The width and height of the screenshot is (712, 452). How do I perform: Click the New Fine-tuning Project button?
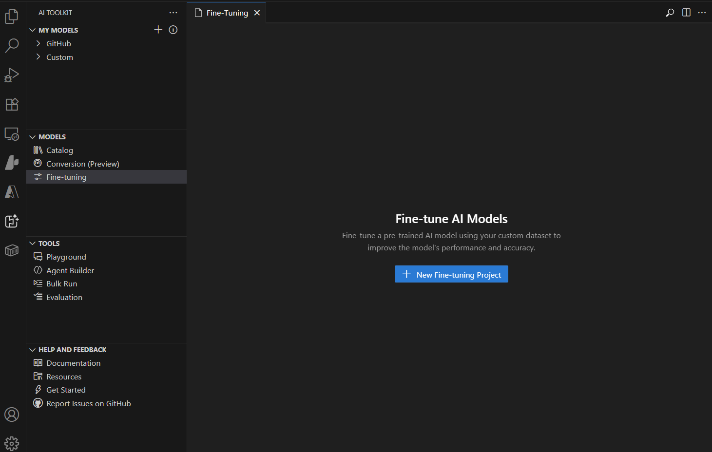coord(451,274)
